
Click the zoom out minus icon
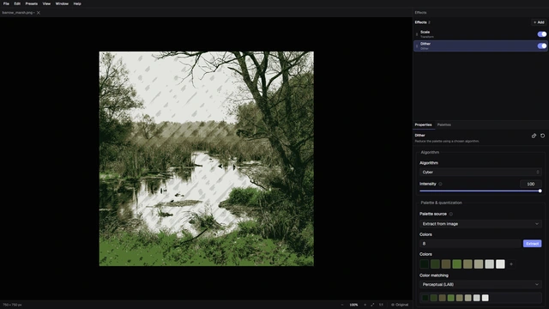click(342, 305)
